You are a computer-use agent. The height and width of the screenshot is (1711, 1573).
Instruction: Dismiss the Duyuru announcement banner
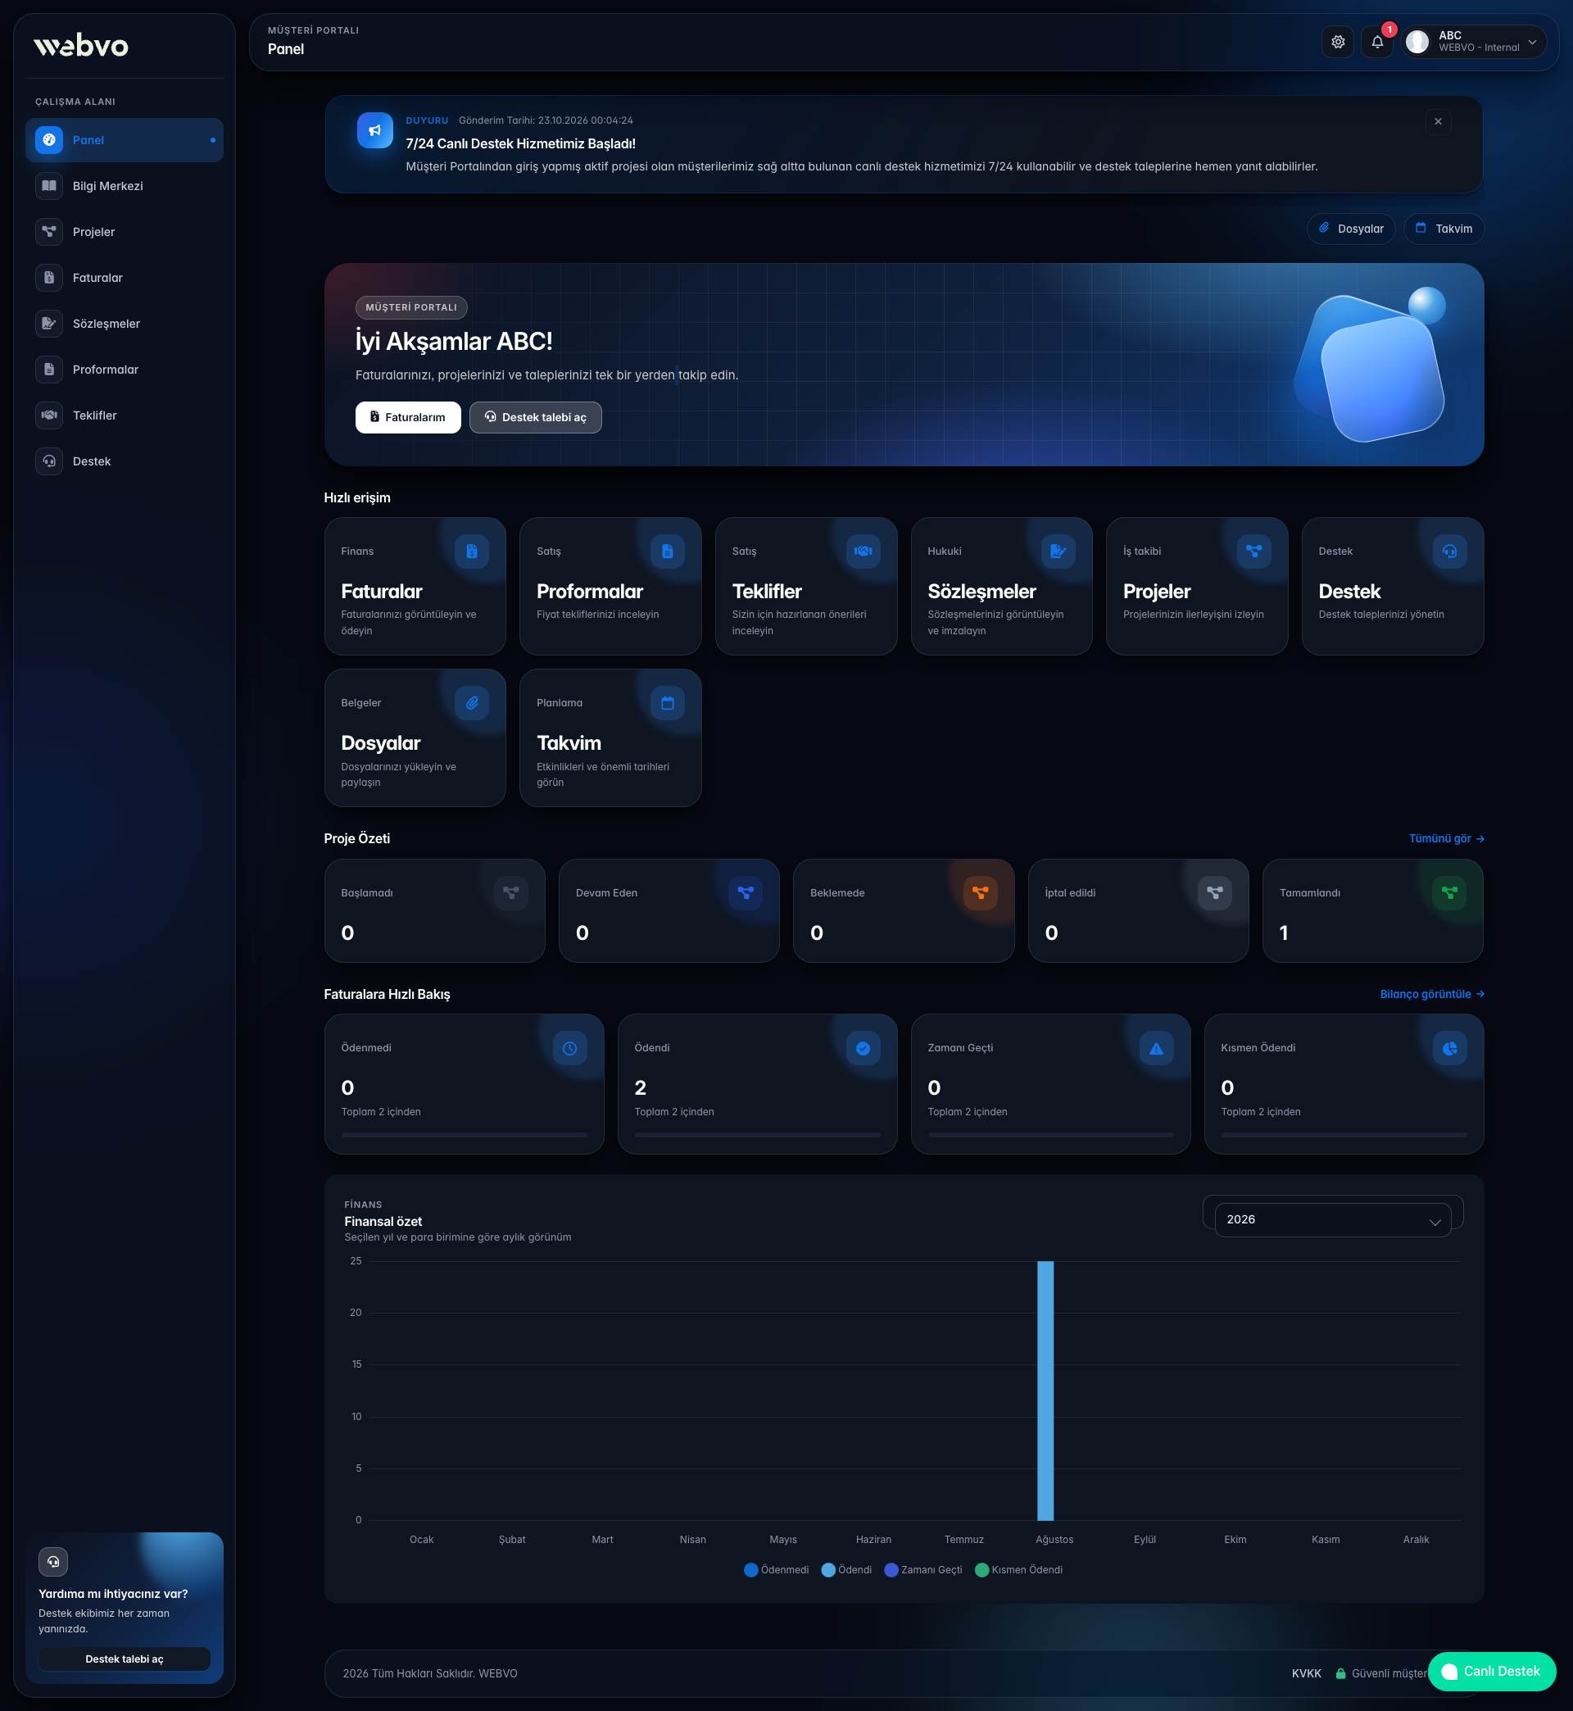1438,122
